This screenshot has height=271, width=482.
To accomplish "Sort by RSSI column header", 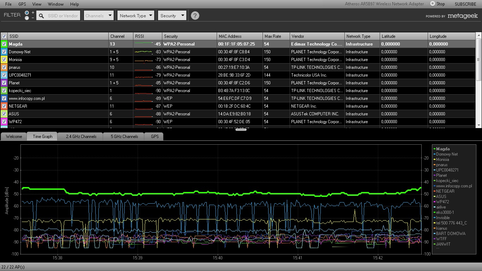I will pyautogui.click(x=147, y=36).
